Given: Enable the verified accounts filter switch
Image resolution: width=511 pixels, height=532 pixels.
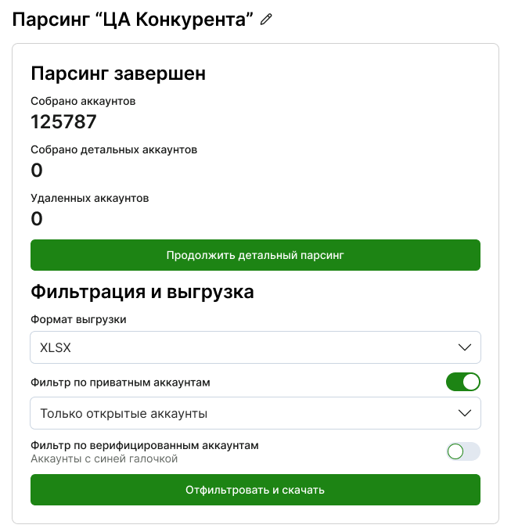Looking at the screenshot, I should [462, 451].
